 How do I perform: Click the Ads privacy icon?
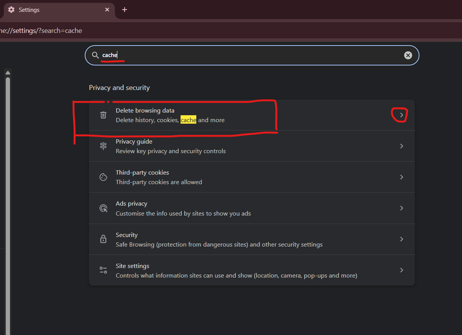103,208
